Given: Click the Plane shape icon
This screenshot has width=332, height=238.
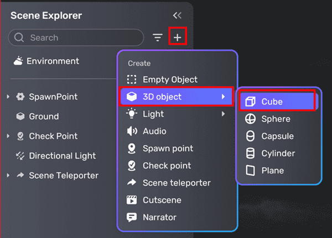Looking at the screenshot, I should [x=251, y=171].
